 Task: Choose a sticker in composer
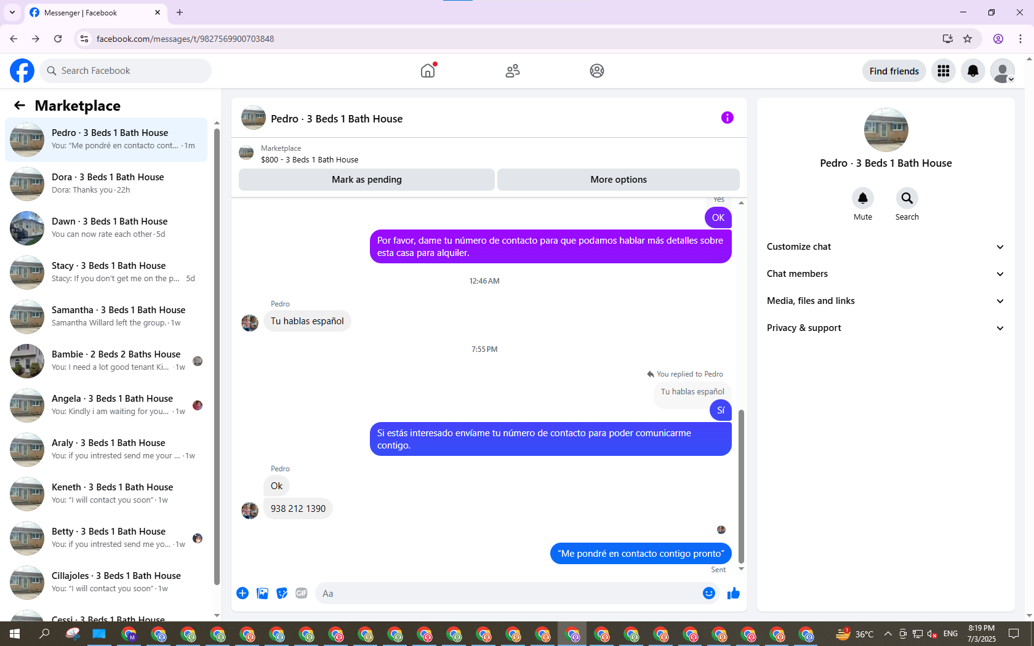pyautogui.click(x=282, y=593)
